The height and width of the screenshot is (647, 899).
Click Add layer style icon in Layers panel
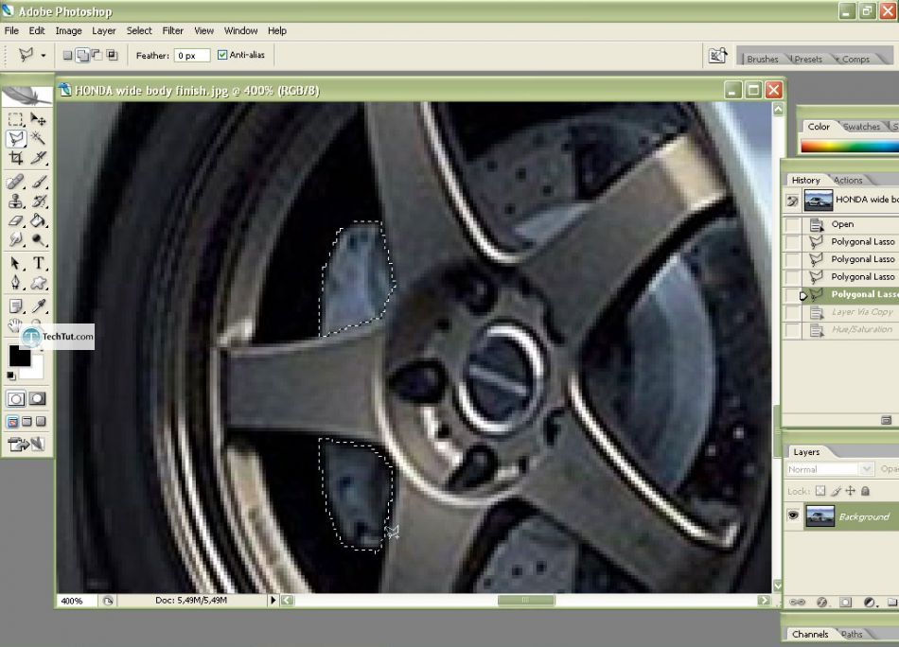pyautogui.click(x=821, y=603)
